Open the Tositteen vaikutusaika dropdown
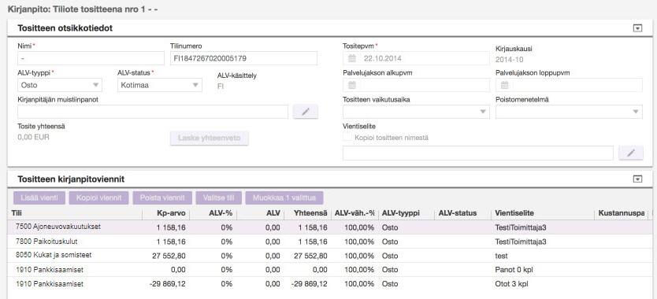657x299 pixels. (x=416, y=112)
